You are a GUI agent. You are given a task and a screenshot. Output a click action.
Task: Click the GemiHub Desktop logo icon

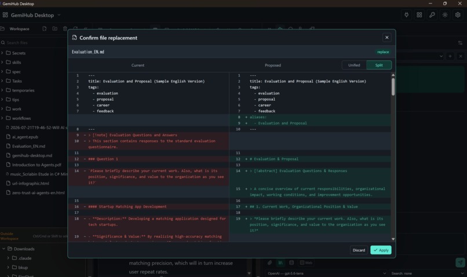coord(5,15)
